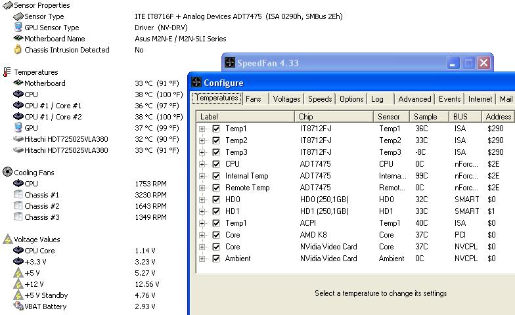The height and width of the screenshot is (315, 515).
Task: Click the Chassis Intrusion padlock icon
Action: [x=18, y=49]
